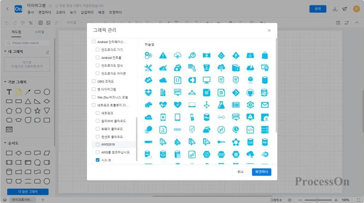This screenshot has height=203, width=364.
Task: Choose the laptop icon in the grid
Action: (x=192, y=105)
